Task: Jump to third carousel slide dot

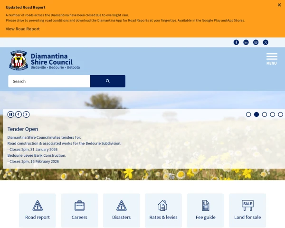Action: click(x=265, y=114)
